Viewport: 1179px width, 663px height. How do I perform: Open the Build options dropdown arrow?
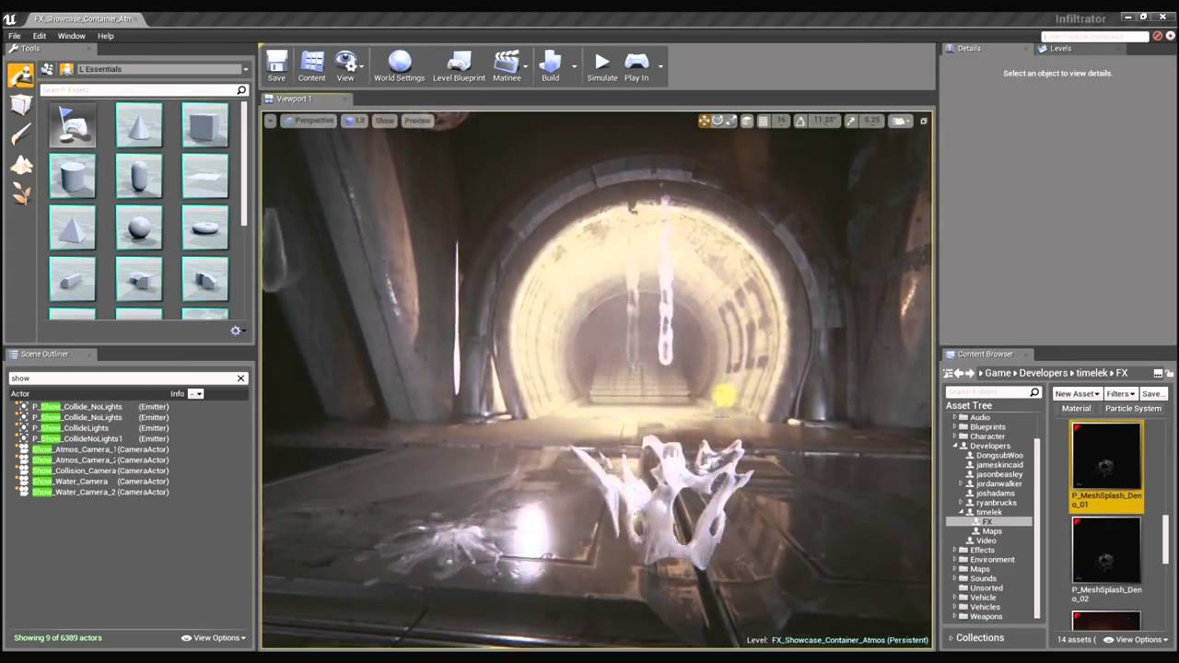tap(574, 66)
